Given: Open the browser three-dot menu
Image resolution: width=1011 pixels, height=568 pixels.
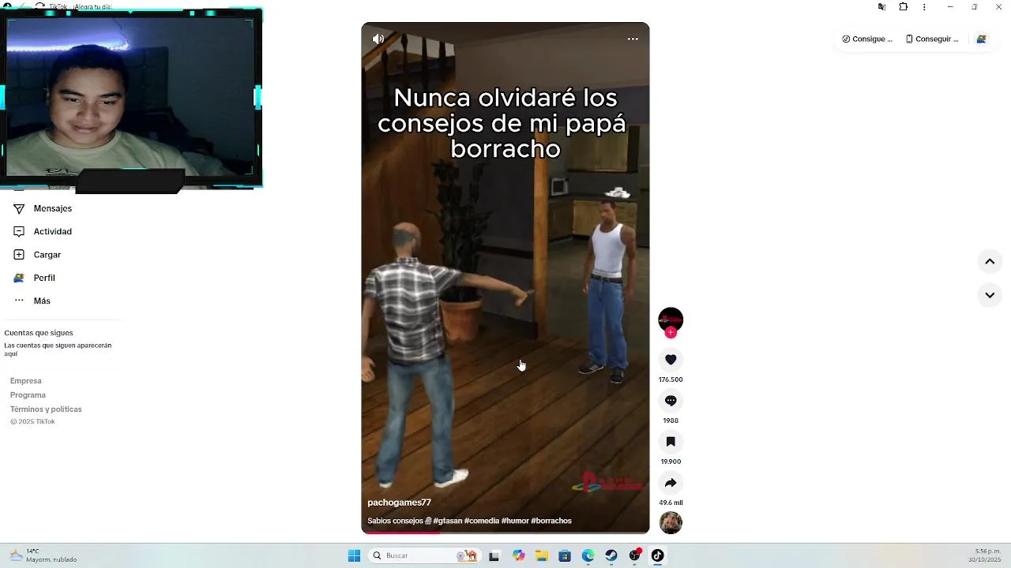Looking at the screenshot, I should [924, 7].
